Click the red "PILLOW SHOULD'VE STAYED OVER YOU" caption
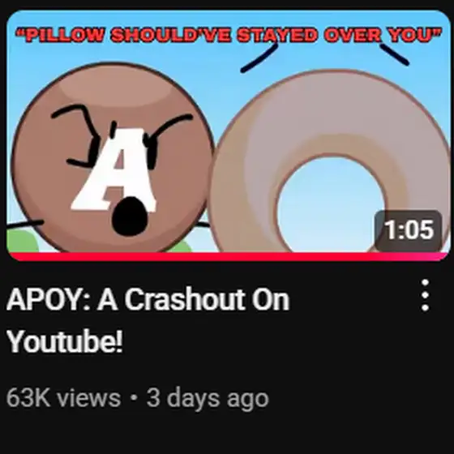Screen dimensions: 454x454 point(229,35)
